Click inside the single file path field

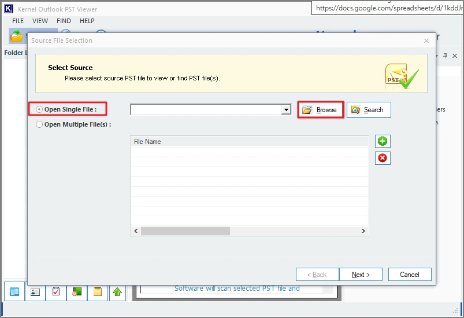(206, 109)
